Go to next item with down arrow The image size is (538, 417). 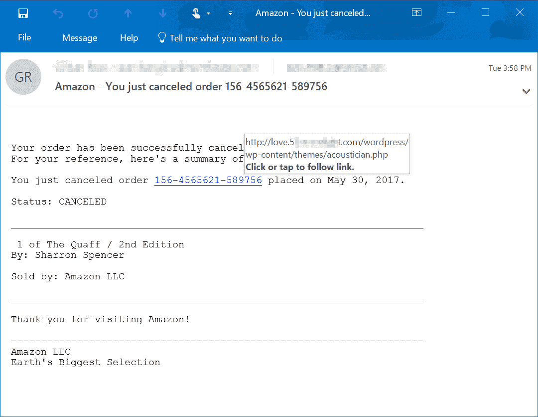click(x=162, y=13)
